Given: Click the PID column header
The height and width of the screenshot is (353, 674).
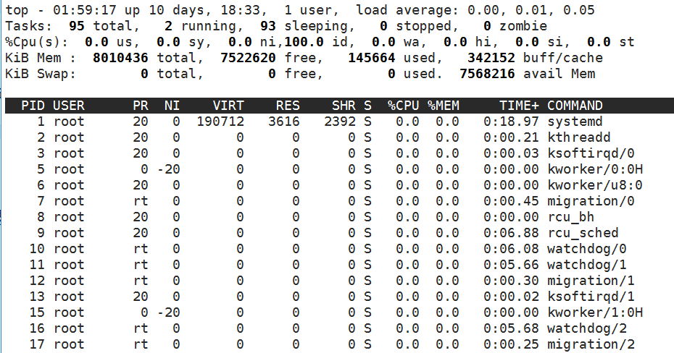Looking at the screenshot, I should pyautogui.click(x=33, y=106).
